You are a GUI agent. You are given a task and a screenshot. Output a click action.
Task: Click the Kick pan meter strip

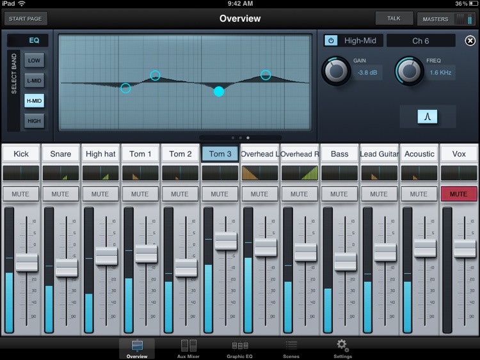(x=21, y=173)
